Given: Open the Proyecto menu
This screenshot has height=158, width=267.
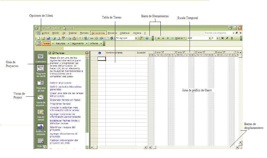Looking at the screenshot, I should coord(112,33).
